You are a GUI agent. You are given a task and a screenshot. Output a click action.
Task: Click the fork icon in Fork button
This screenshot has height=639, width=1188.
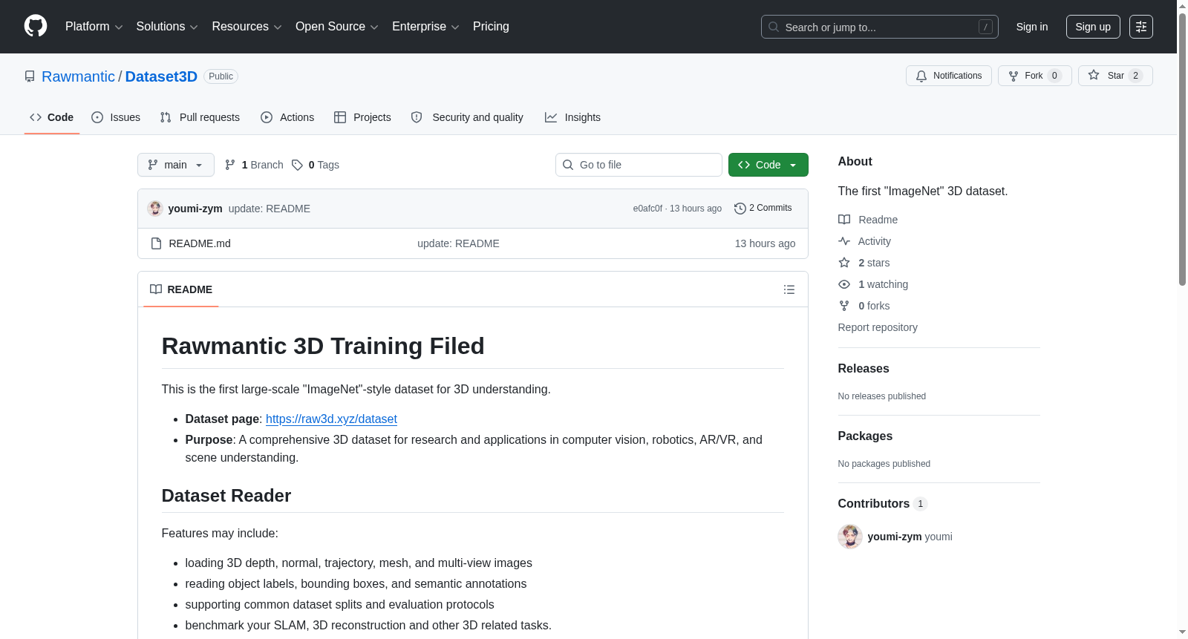coord(1014,76)
